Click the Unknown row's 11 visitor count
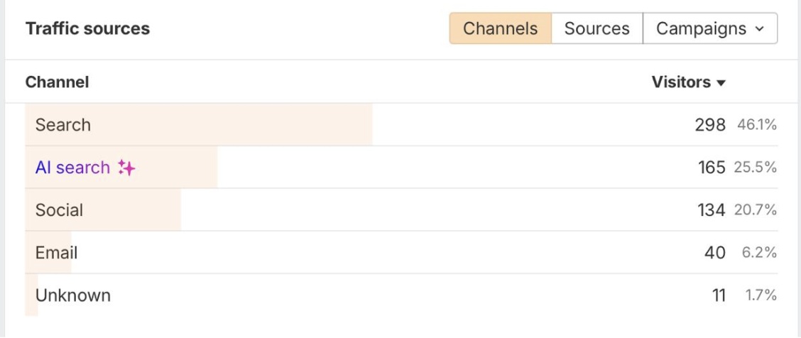Image resolution: width=801 pixels, height=338 pixels. pyautogui.click(x=719, y=295)
